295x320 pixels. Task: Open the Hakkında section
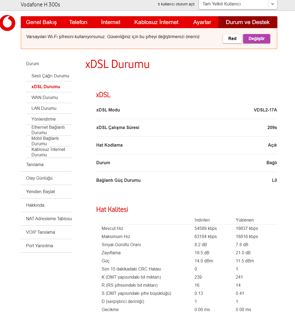click(x=35, y=205)
